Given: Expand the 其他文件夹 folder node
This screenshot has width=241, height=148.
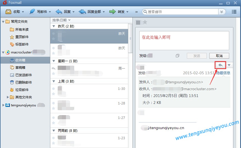Looking at the screenshot, I should click(x=8, y=97).
